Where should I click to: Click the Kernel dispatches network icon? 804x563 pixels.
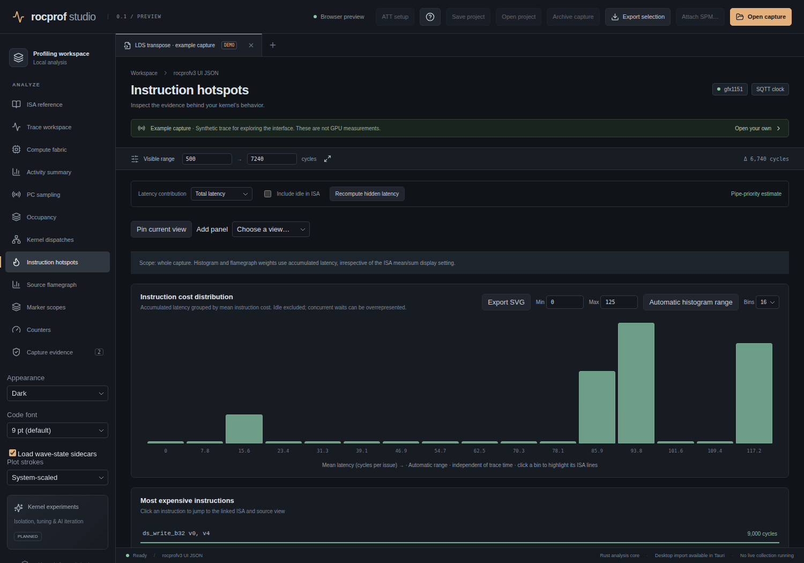pyautogui.click(x=17, y=240)
